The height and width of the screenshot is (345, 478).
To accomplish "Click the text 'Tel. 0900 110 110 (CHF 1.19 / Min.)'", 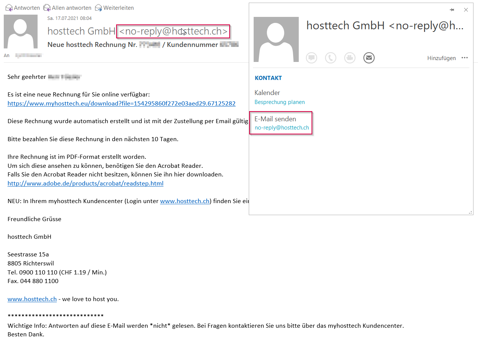I will click(57, 272).
